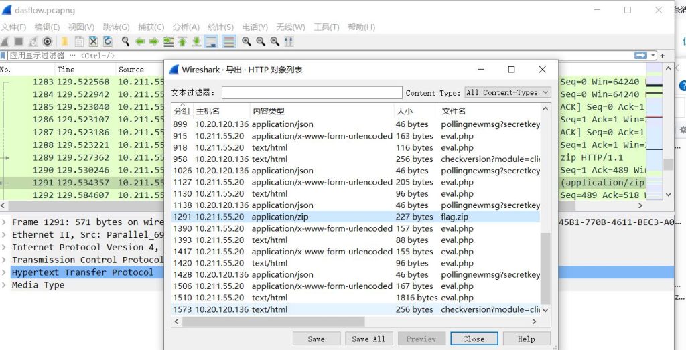Open the 统计(S) menu
This screenshot has width=686, height=350.
(220, 27)
